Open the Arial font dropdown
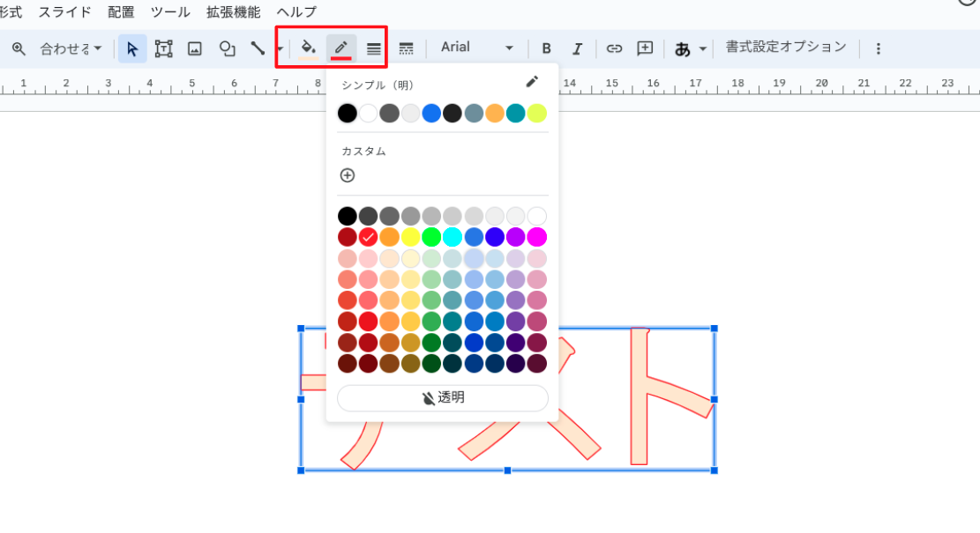This screenshot has width=980, height=533. [477, 48]
